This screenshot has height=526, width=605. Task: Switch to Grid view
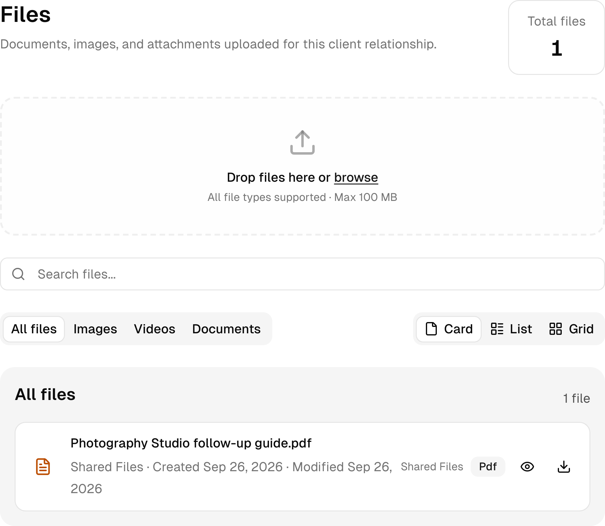(x=571, y=329)
